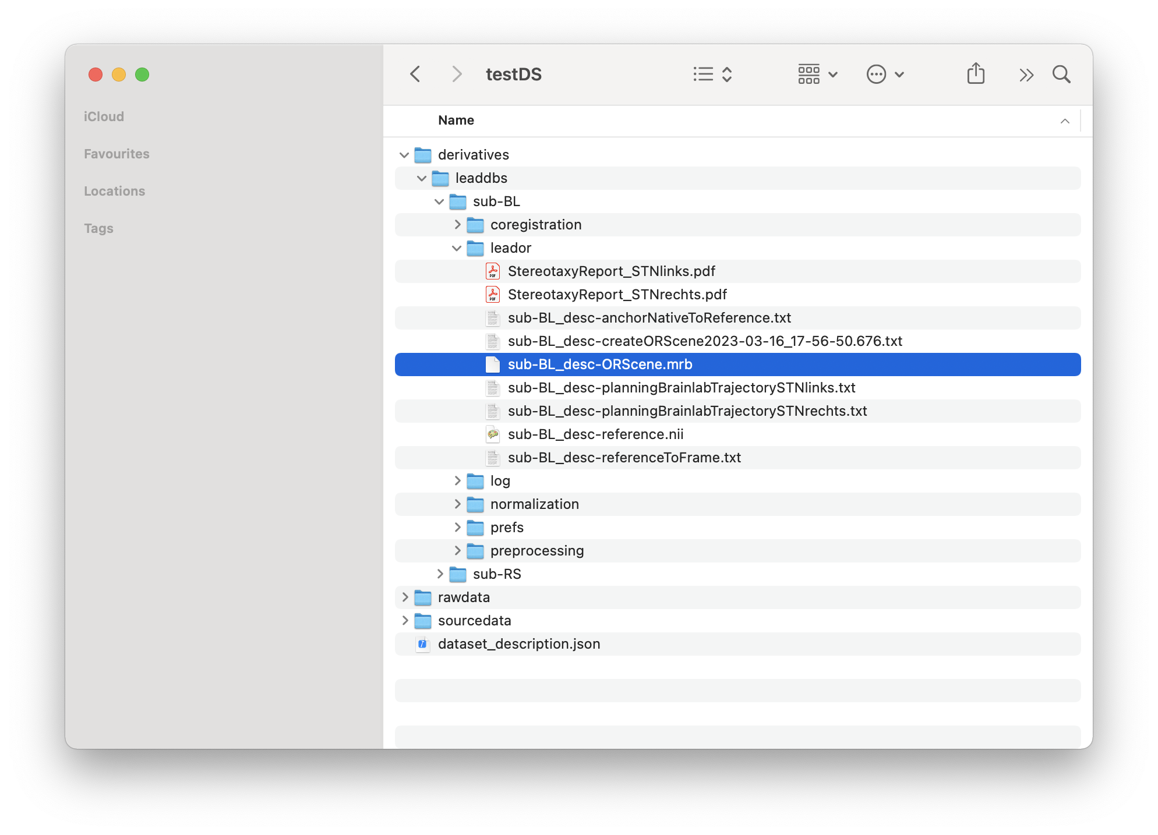
Task: Expand the coregistration folder
Action: 457,225
